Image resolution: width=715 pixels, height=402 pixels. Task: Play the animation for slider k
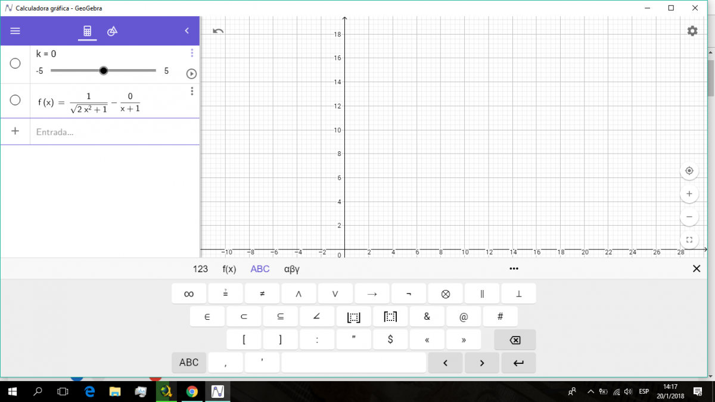[x=191, y=74]
